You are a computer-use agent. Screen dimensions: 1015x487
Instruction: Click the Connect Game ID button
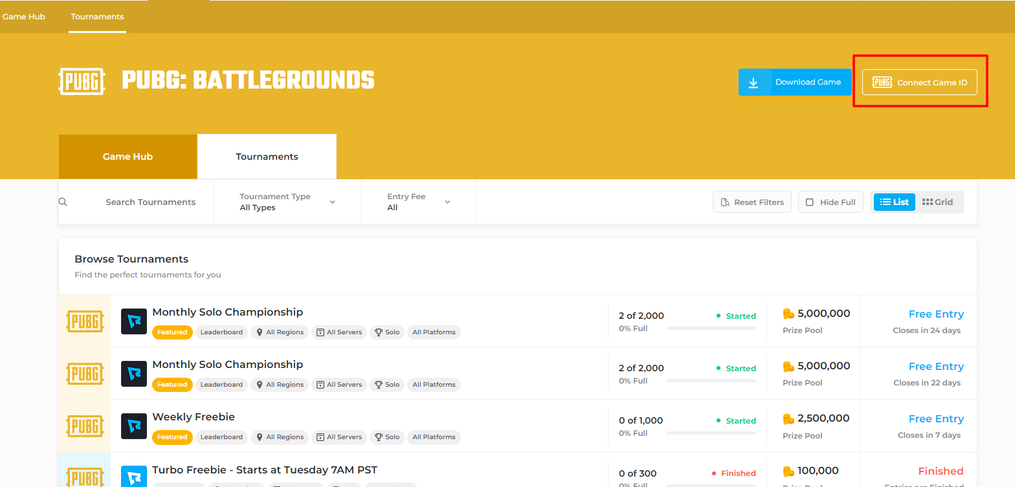920,82
